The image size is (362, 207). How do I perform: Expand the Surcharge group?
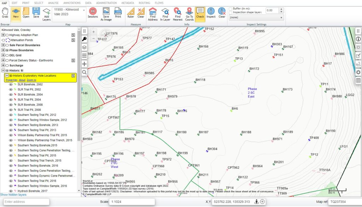[3, 65]
